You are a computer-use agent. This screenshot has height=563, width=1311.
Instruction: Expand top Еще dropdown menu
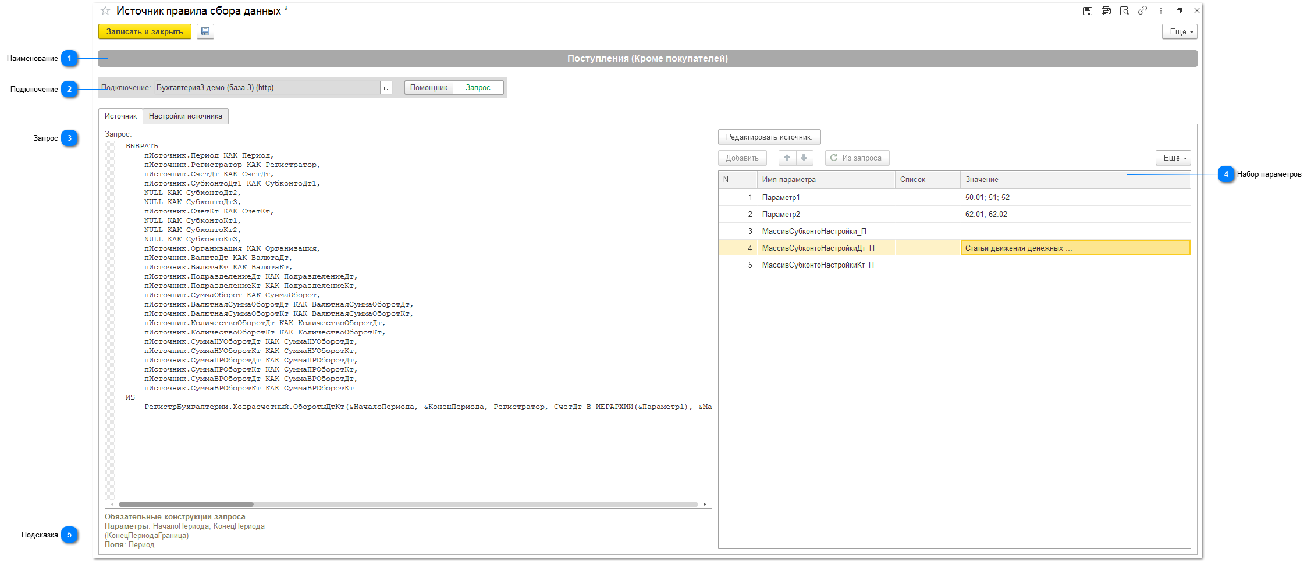point(1179,32)
